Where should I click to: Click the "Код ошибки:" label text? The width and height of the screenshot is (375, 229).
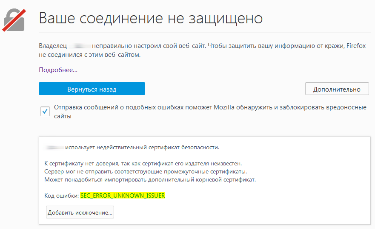tap(61, 196)
